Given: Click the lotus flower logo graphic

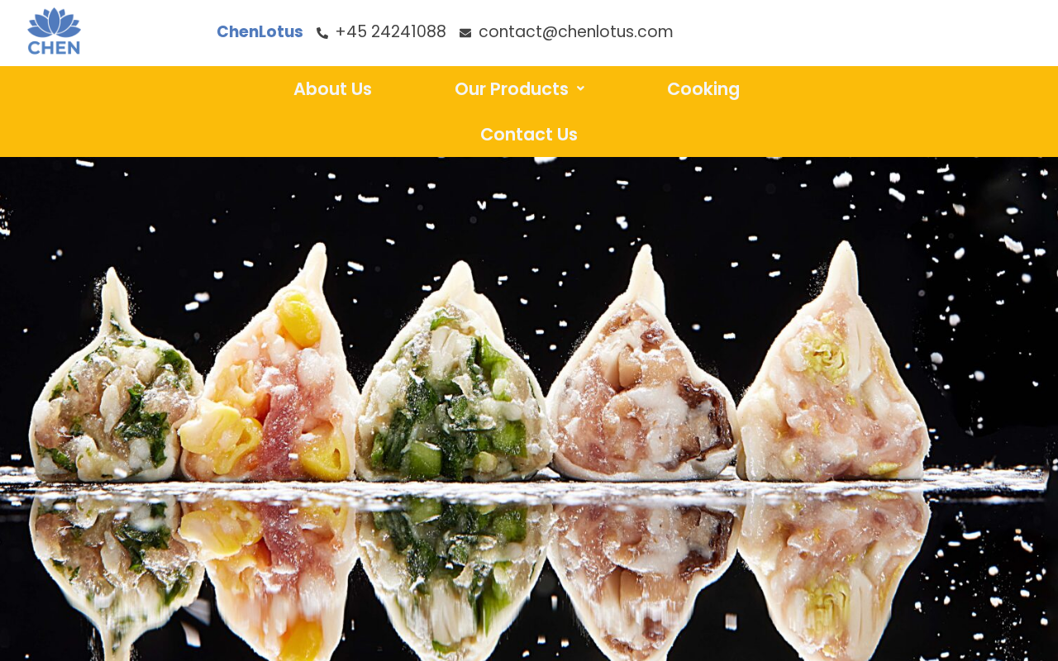Looking at the screenshot, I should (x=54, y=22).
